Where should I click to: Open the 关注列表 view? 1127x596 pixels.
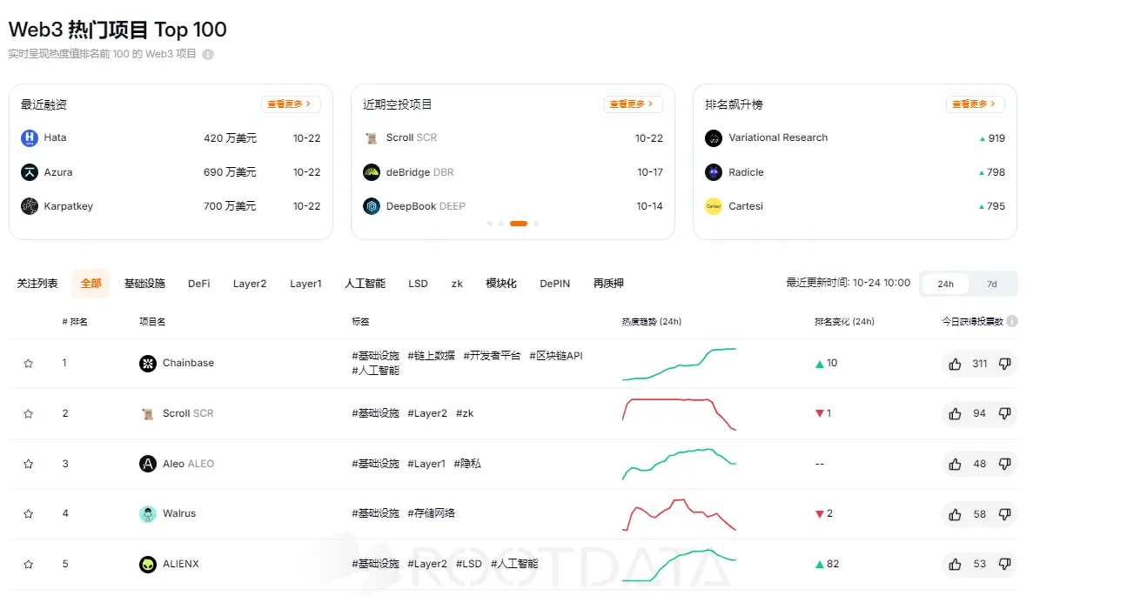37,283
